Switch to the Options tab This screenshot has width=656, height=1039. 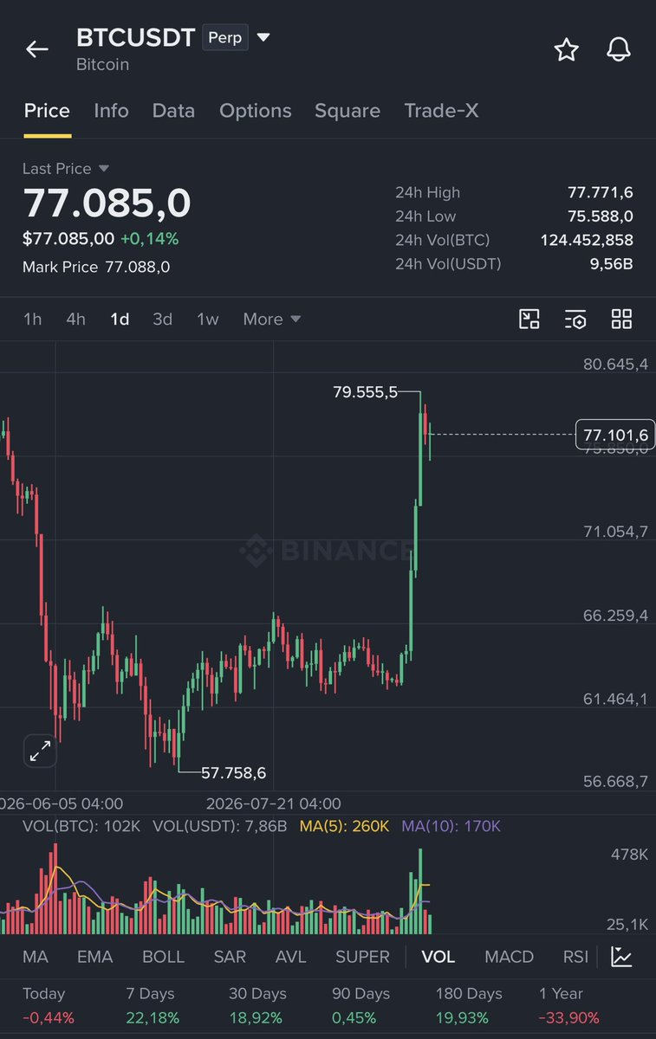tap(256, 111)
